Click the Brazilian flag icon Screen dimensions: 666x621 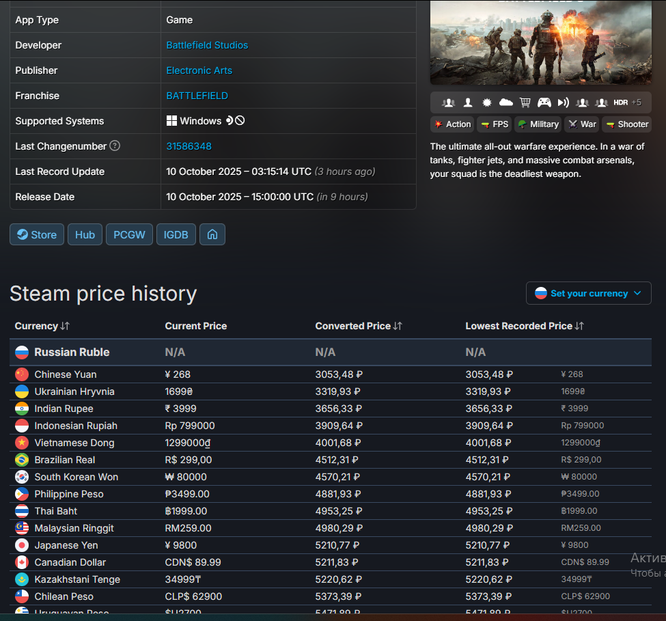pos(22,460)
